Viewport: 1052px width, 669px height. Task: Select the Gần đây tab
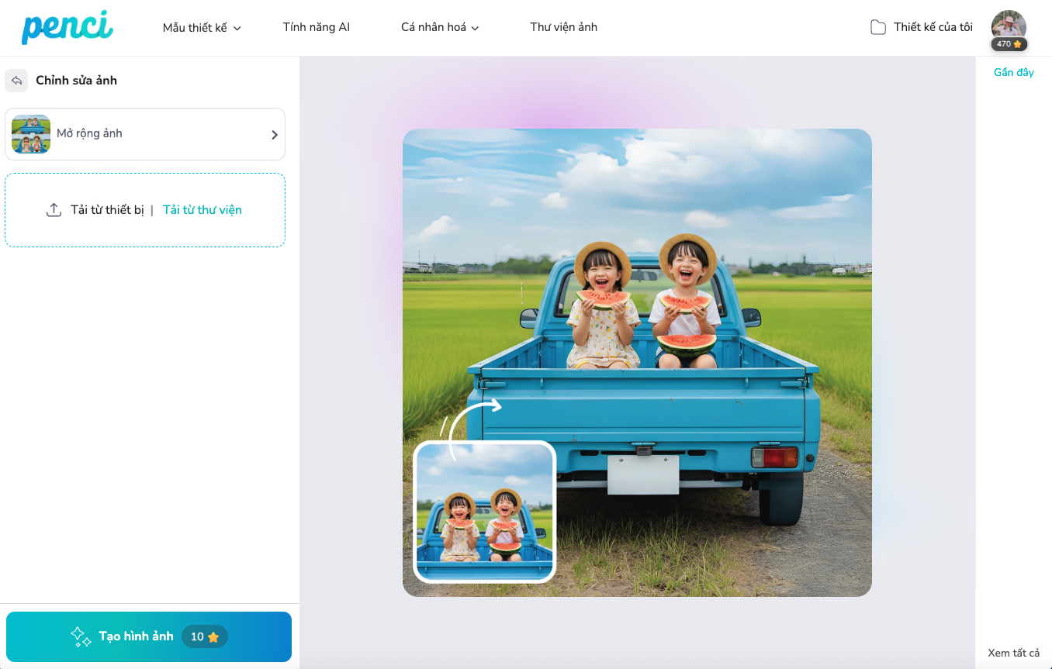point(1013,72)
